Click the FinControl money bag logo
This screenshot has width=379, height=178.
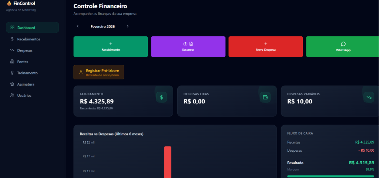point(9,3)
